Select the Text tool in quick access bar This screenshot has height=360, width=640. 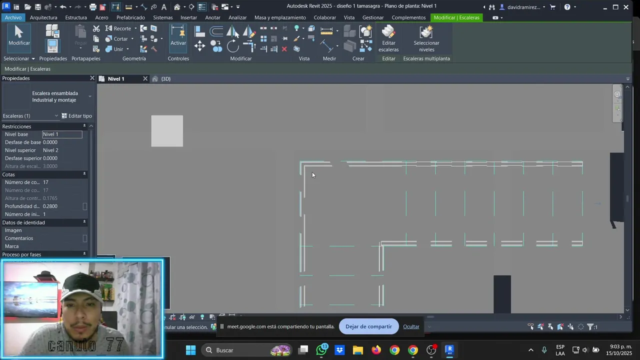click(x=163, y=7)
